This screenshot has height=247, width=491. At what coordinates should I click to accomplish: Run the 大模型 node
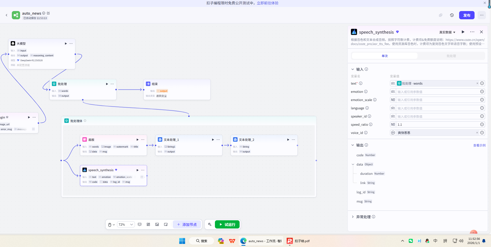(x=66, y=43)
